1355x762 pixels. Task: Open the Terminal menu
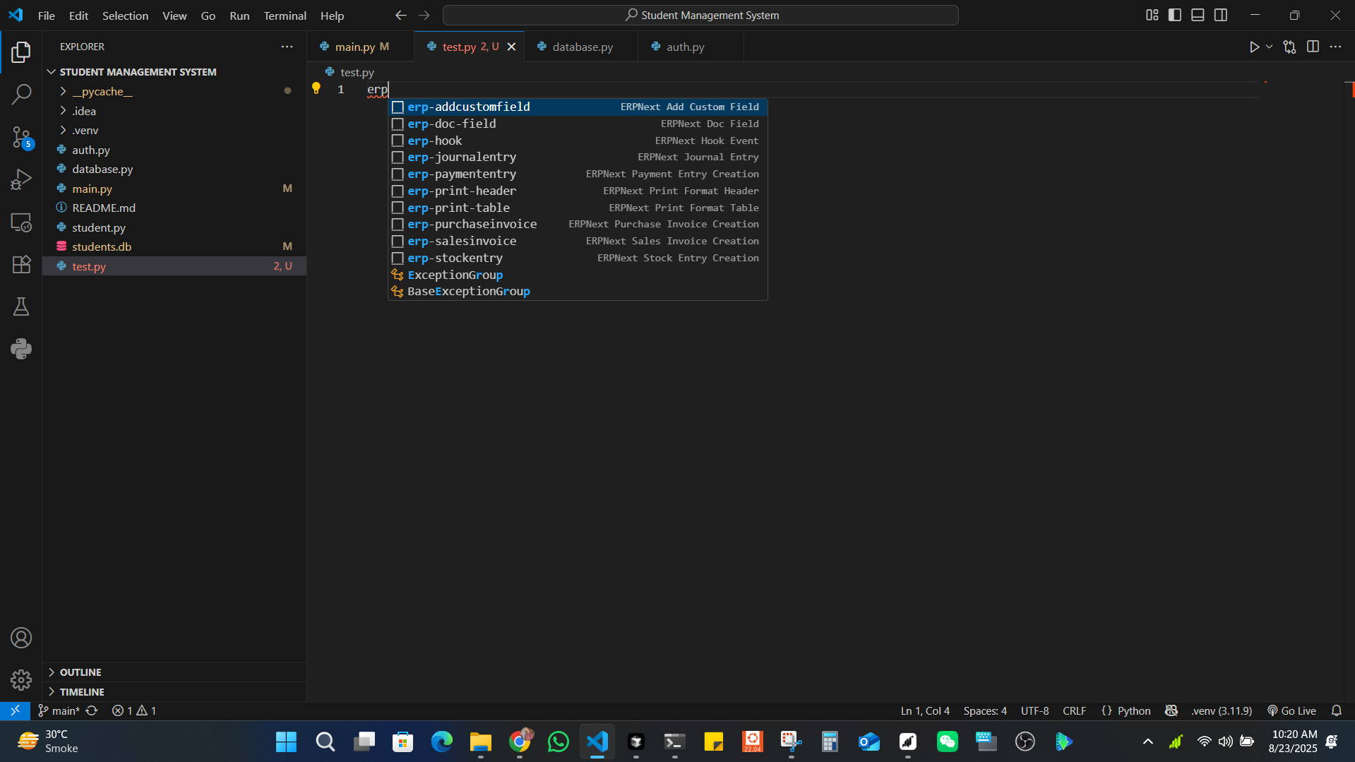(285, 16)
